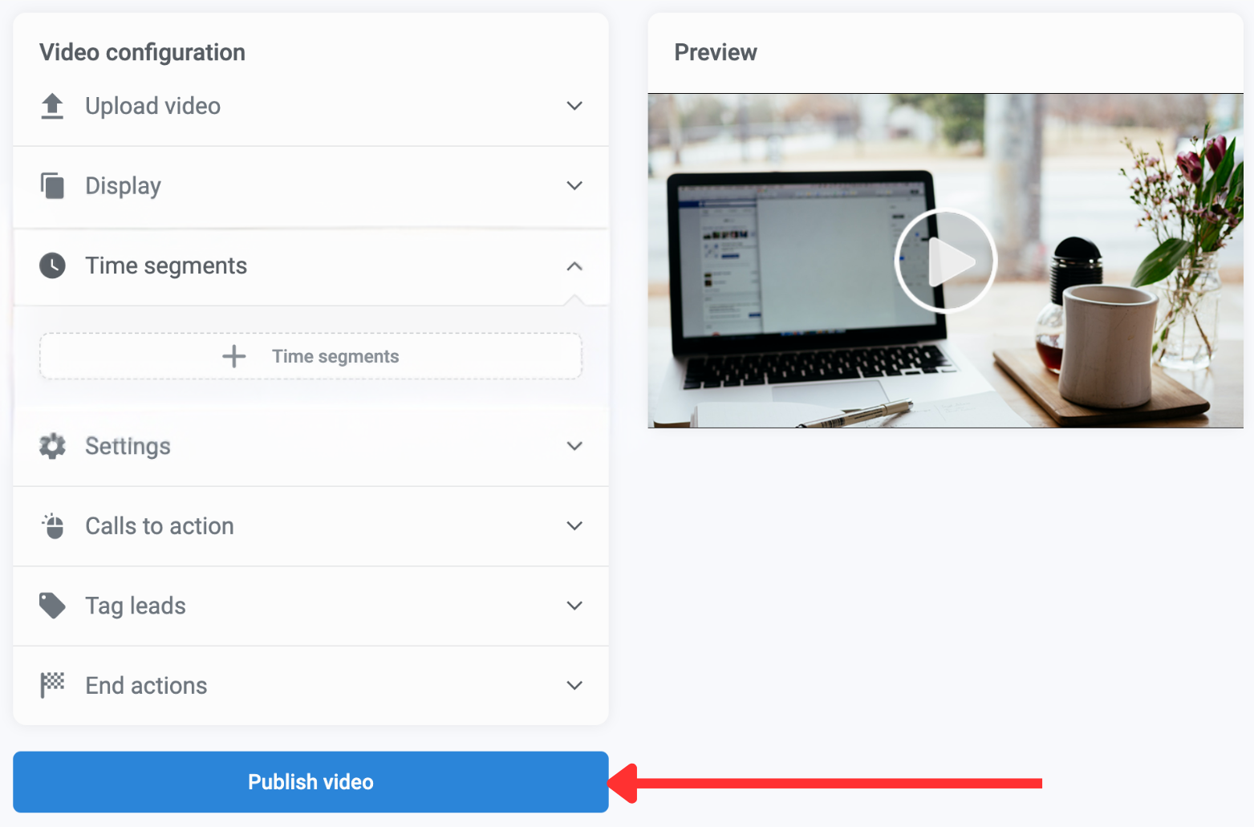Play the preview video
This screenshot has height=827, width=1254.
pyautogui.click(x=945, y=261)
